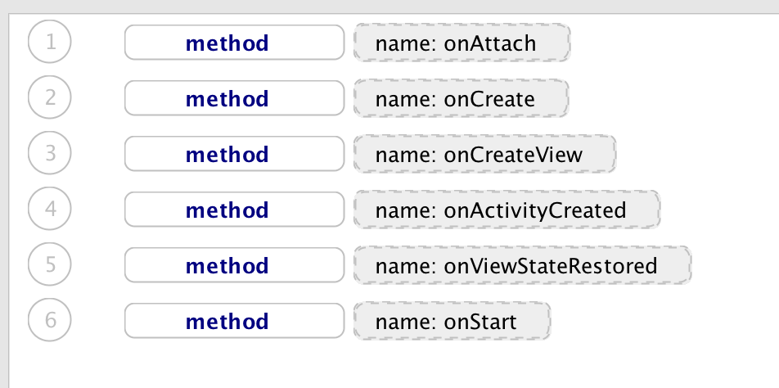This screenshot has height=388, width=779.
Task: Select the method box beside onStart
Action: tap(235, 321)
